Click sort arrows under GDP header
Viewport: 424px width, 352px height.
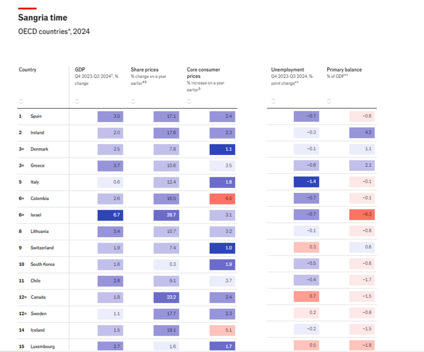[77, 102]
